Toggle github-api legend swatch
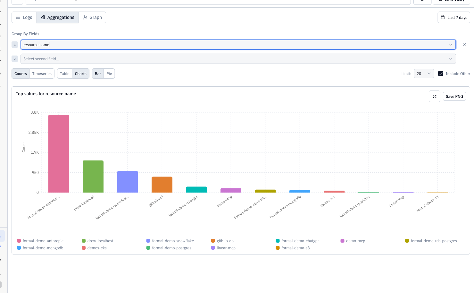This screenshot has width=474, height=293. pyautogui.click(x=213, y=241)
